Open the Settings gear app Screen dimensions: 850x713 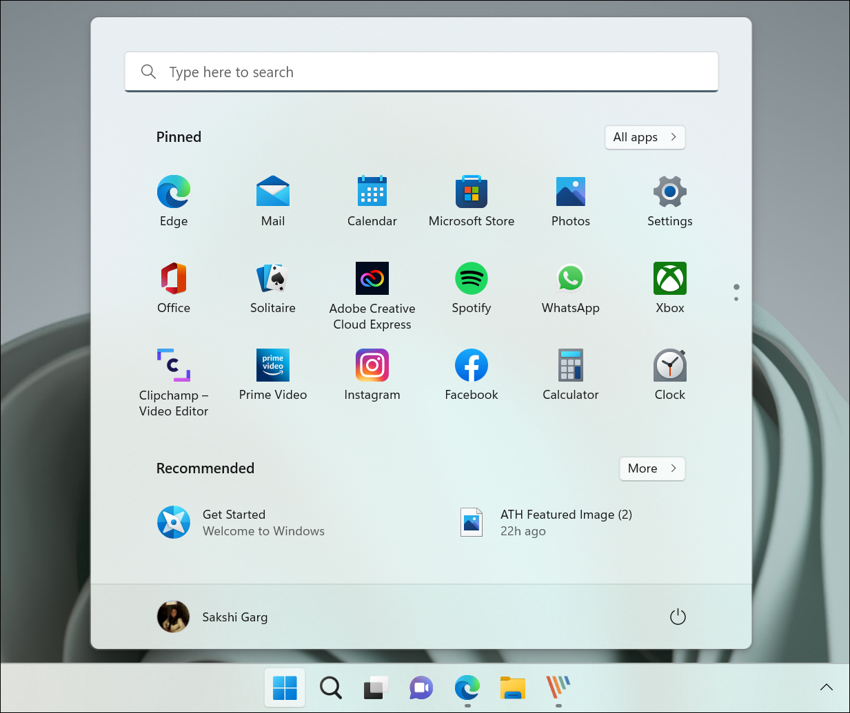(670, 200)
